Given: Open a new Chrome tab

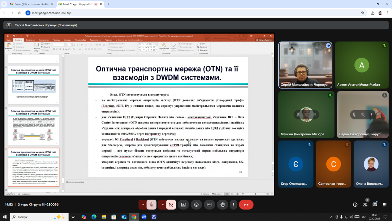Looking at the screenshot, I should 108,4.
